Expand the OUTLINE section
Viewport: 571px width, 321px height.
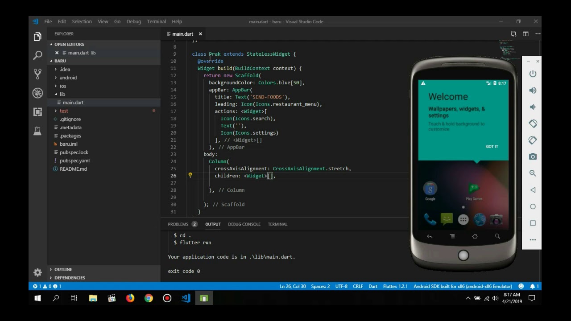pyautogui.click(x=63, y=269)
